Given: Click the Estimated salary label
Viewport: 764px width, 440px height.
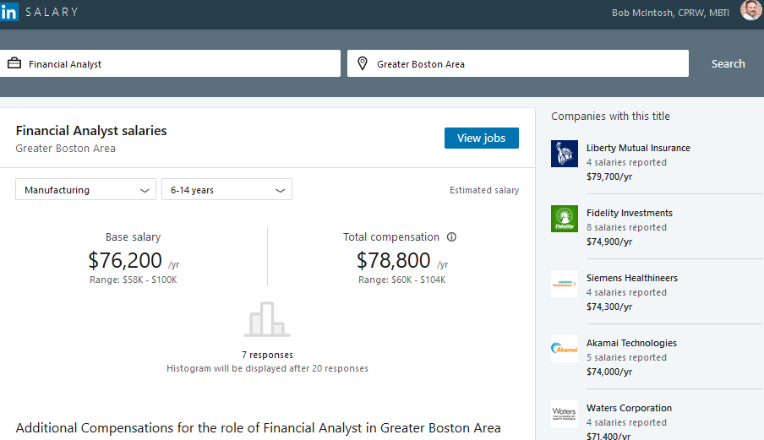Looking at the screenshot, I should point(484,190).
